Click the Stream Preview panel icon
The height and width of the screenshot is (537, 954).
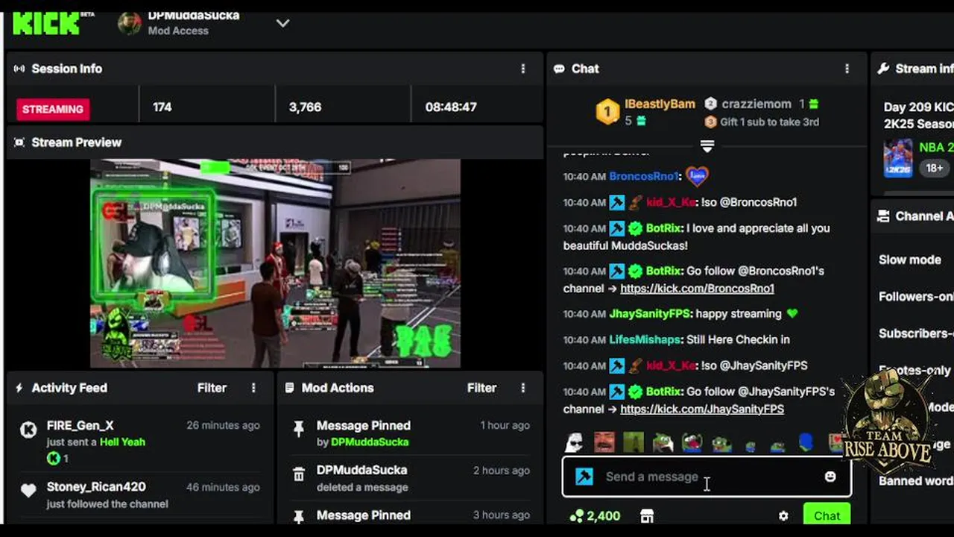[19, 142]
